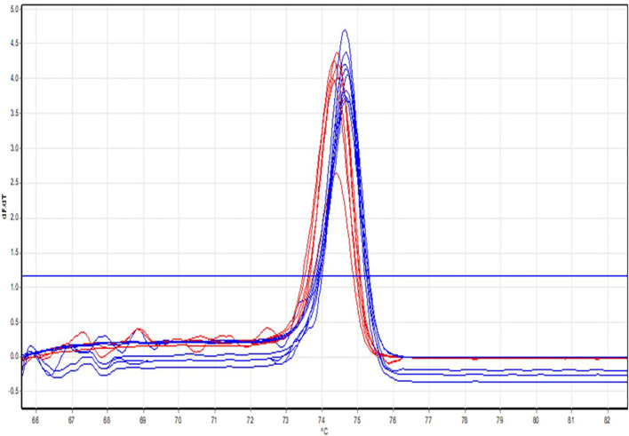Click the 74 temperature tick label
This screenshot has width=629, height=436.
(x=322, y=420)
